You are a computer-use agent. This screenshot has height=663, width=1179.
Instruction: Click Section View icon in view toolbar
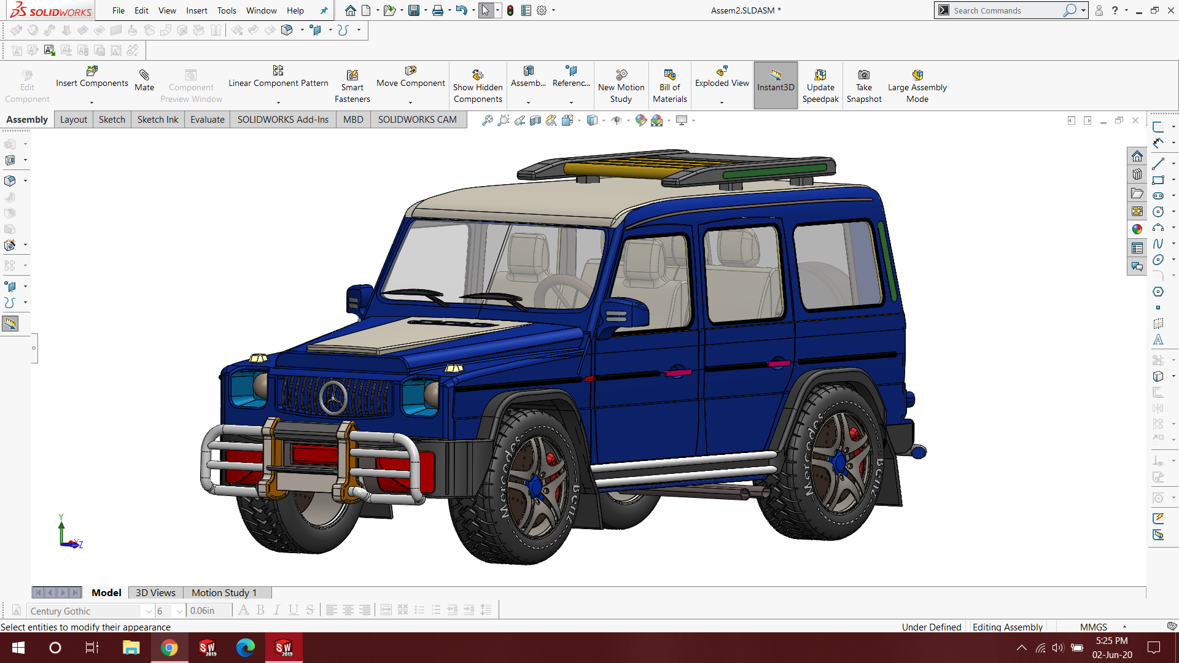535,120
